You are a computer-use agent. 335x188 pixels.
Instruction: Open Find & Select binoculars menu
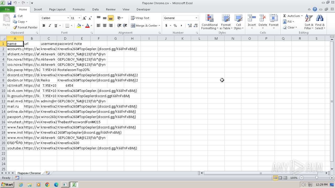coord(320,22)
